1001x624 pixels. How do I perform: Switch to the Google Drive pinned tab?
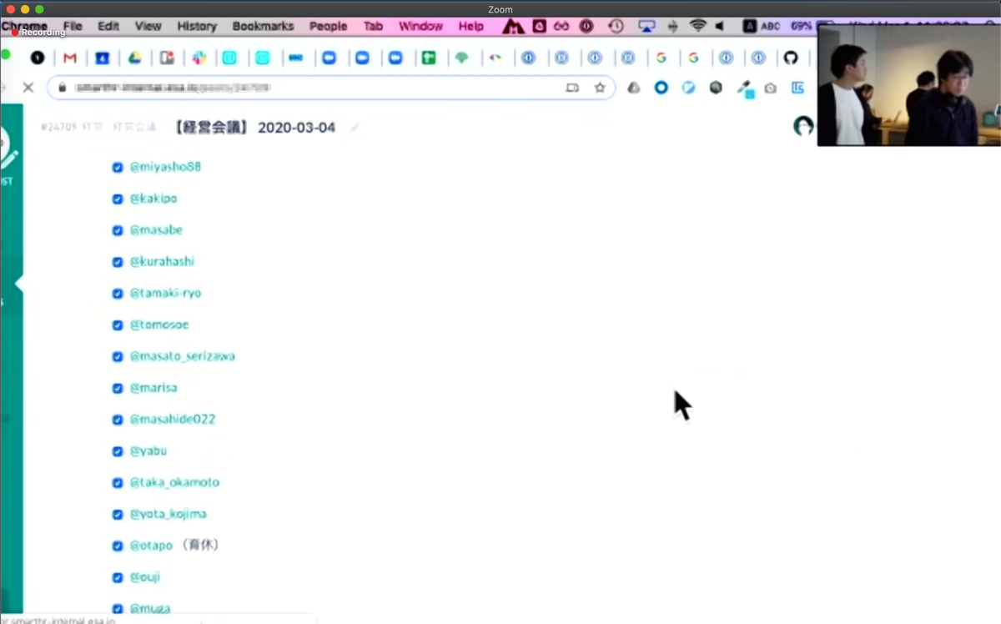(x=134, y=58)
